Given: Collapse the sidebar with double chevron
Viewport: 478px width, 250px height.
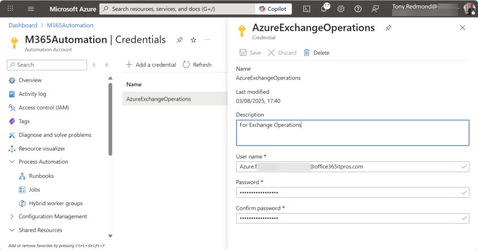Looking at the screenshot, I should click(107, 65).
